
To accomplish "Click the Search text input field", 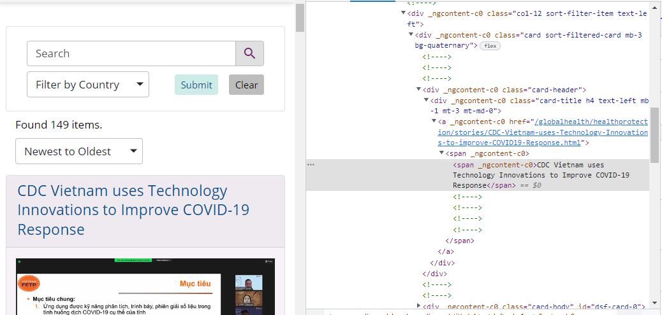I will pos(131,53).
